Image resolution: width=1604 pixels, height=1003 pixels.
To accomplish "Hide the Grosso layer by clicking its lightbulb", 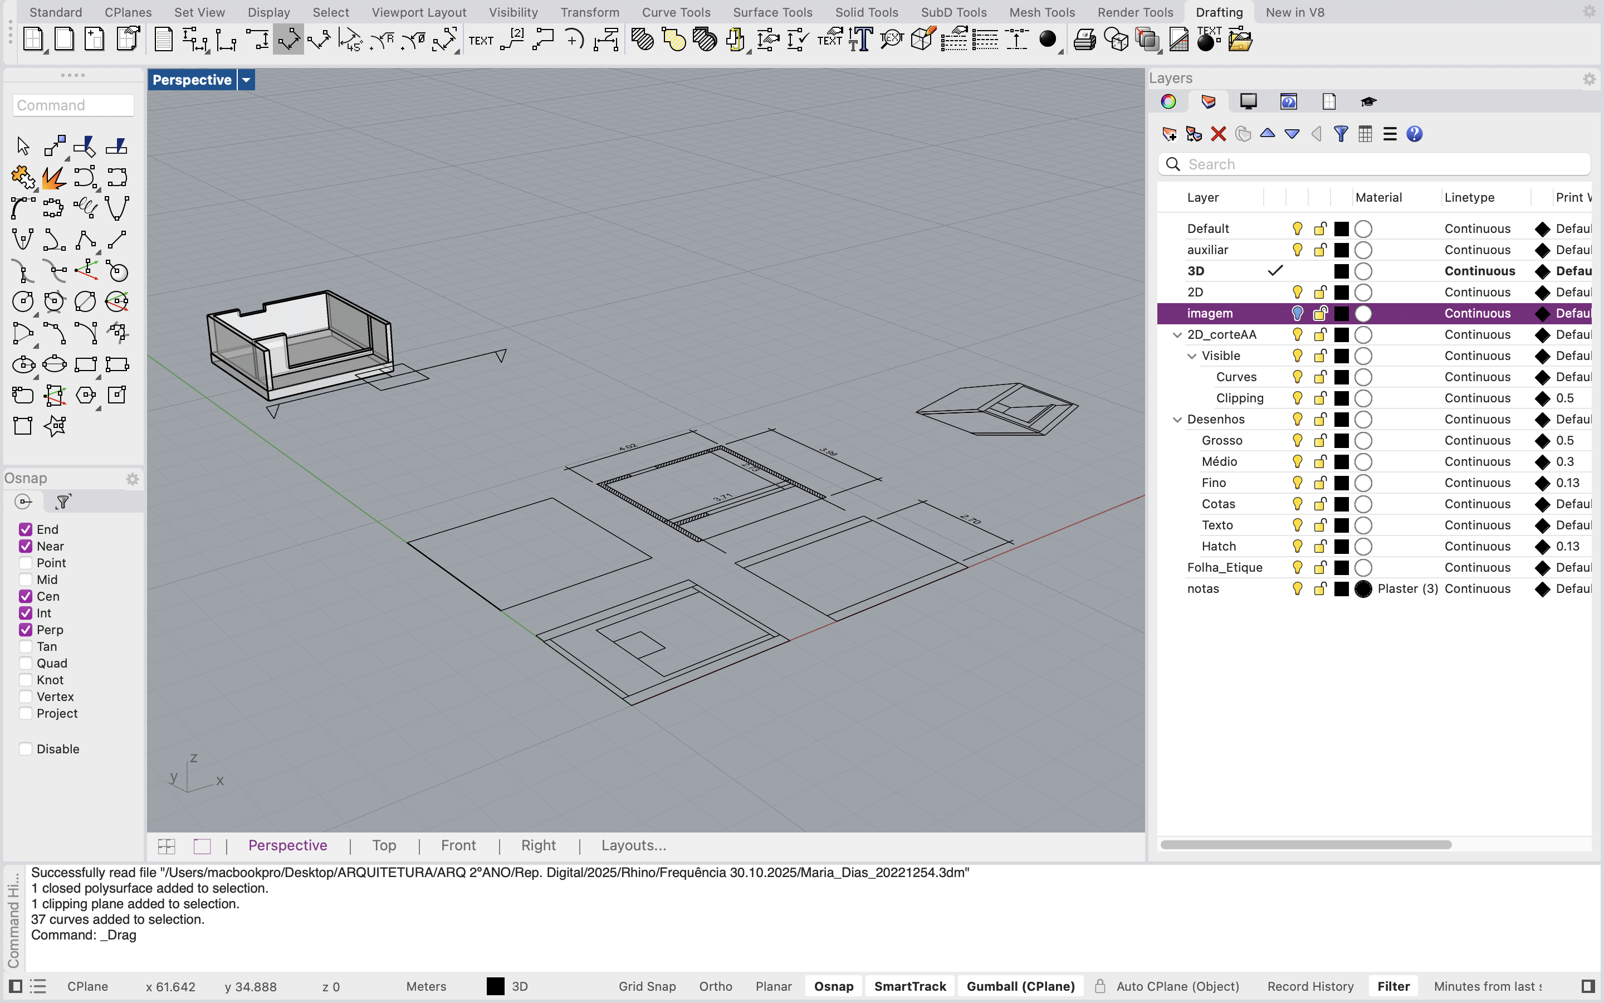I will 1297,440.
